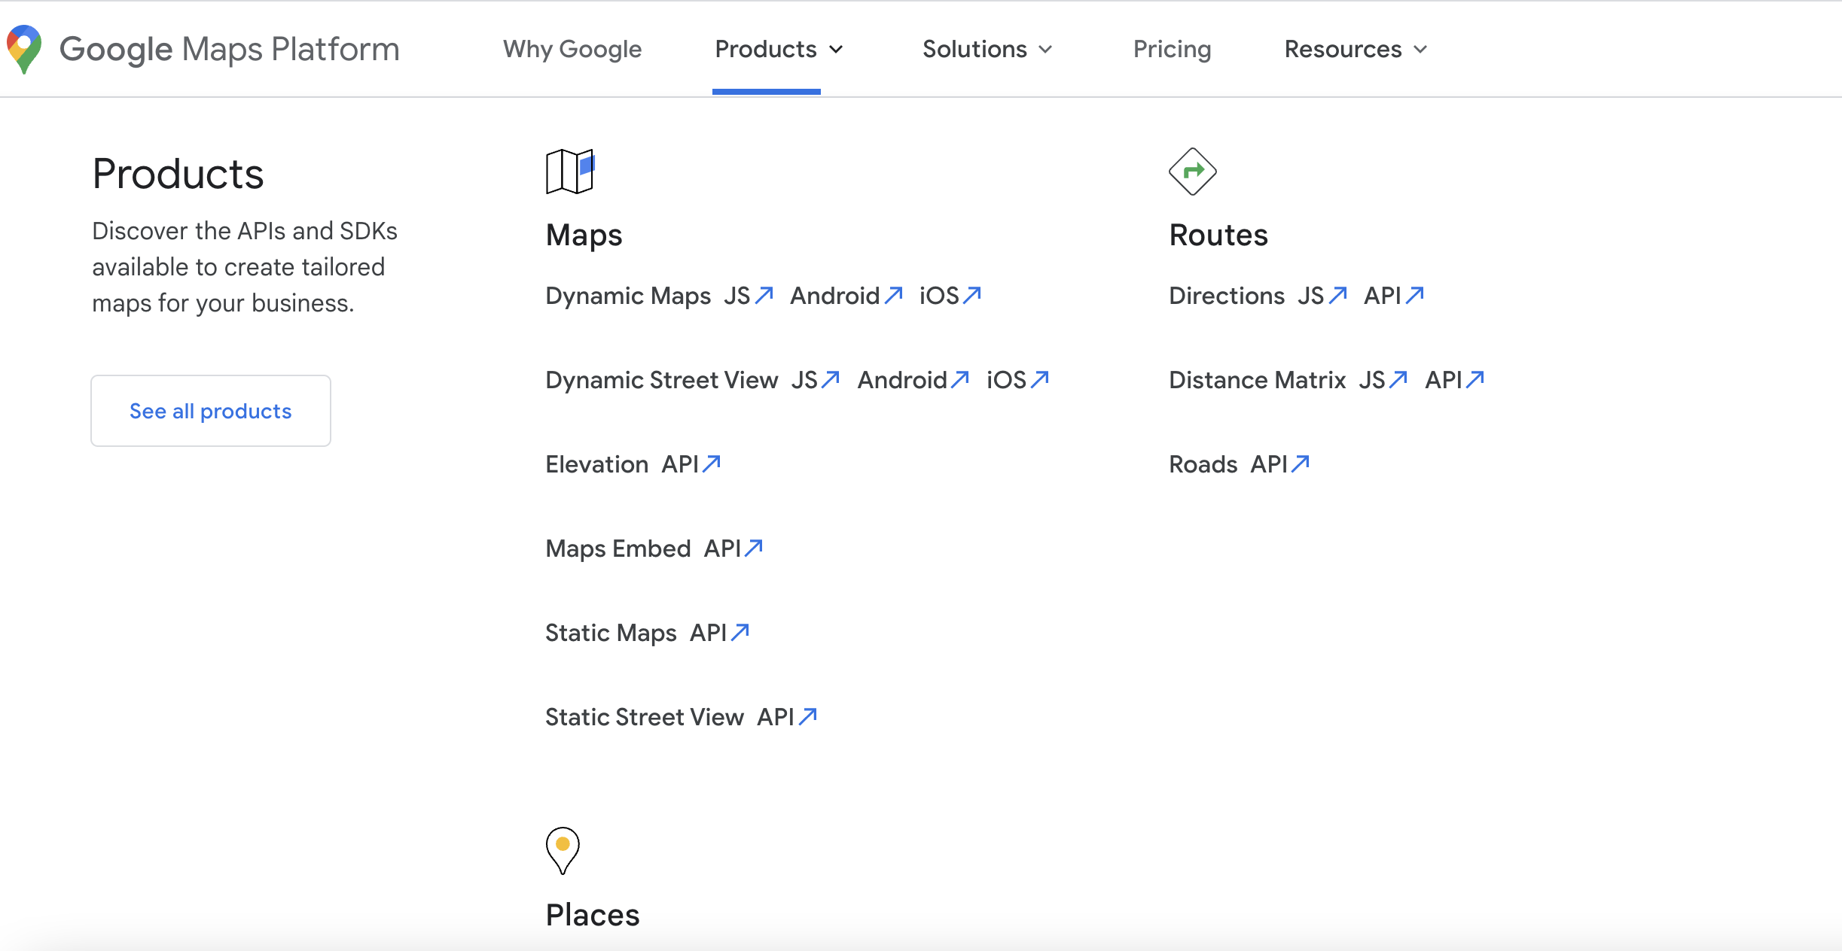Go to the Why Google page

tap(572, 50)
